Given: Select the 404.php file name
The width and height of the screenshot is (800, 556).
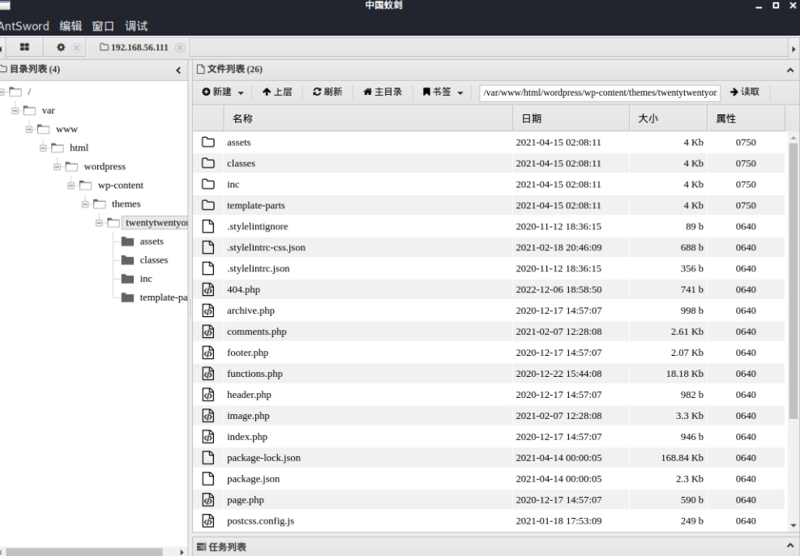Looking at the screenshot, I should pos(243,289).
